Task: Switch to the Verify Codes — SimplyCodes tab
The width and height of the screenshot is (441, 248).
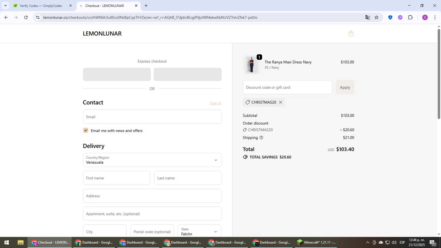Action: point(41,6)
